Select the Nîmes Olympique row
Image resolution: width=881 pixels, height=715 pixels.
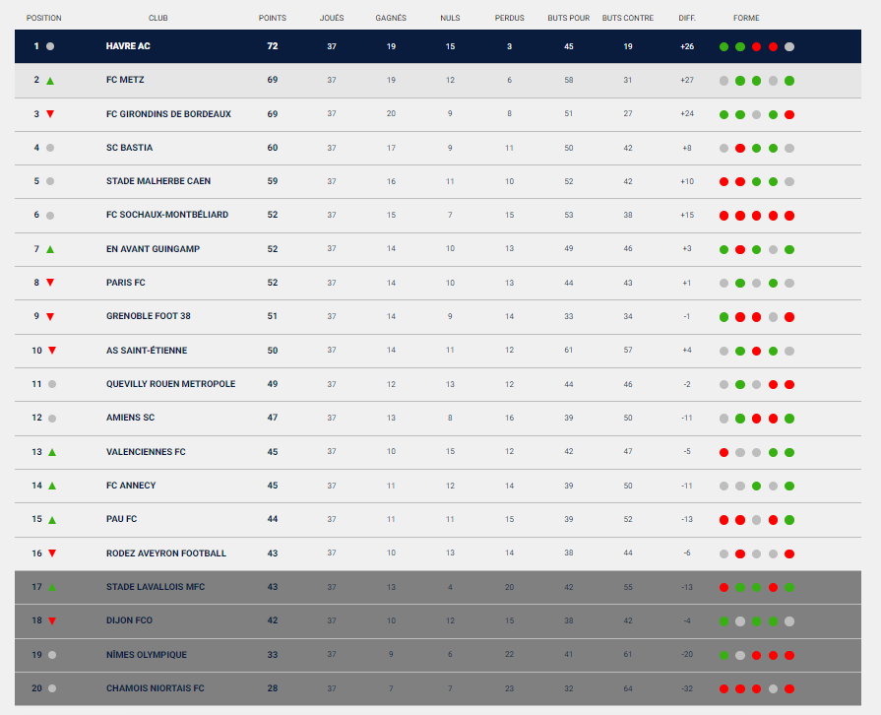438,655
